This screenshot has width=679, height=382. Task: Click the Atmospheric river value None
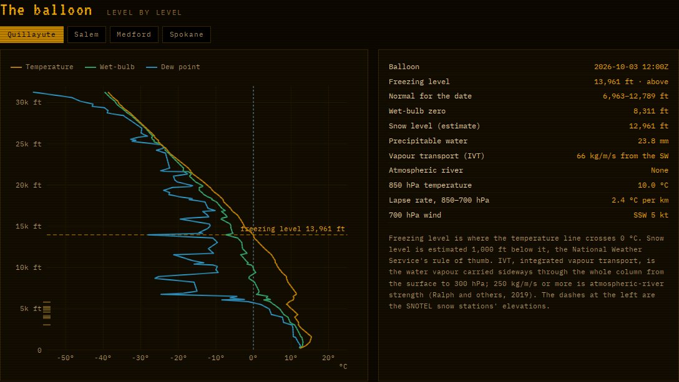660,171
